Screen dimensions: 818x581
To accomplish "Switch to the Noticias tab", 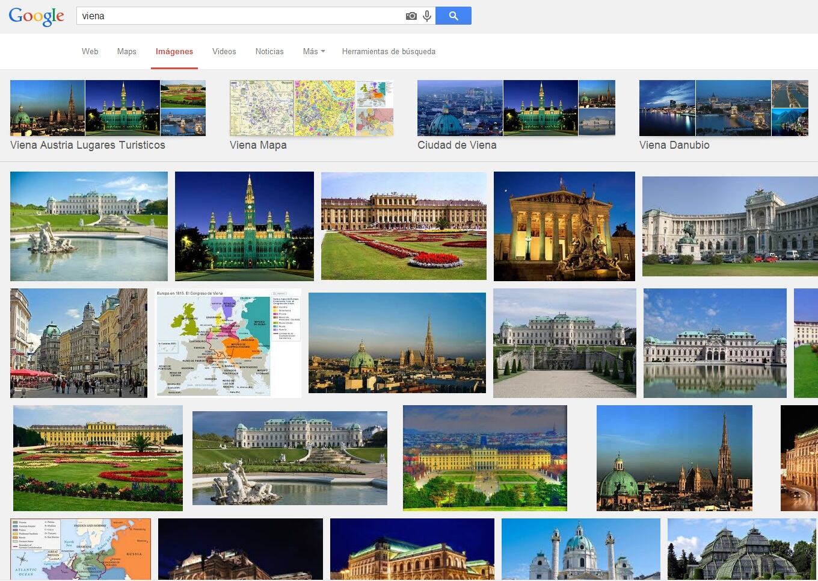I will [x=269, y=52].
